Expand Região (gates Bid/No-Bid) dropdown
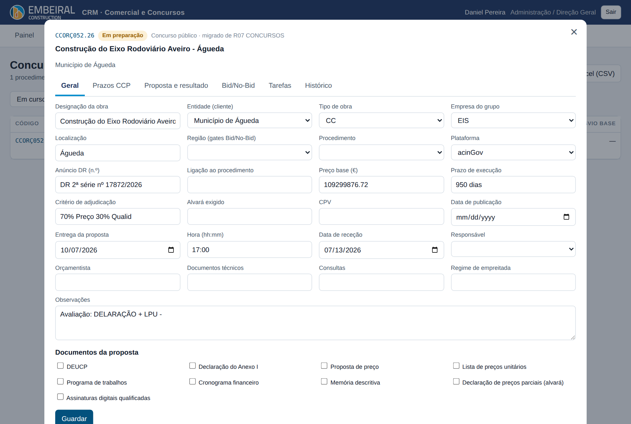The height and width of the screenshot is (424, 631). [x=249, y=153]
